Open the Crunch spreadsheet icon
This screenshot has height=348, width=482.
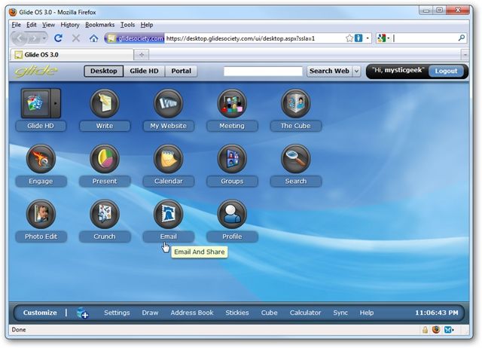105,214
